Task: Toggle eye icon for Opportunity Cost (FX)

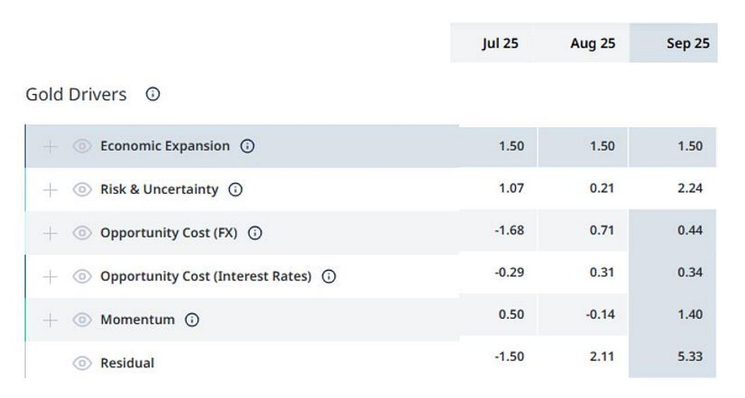Action: coord(82,233)
